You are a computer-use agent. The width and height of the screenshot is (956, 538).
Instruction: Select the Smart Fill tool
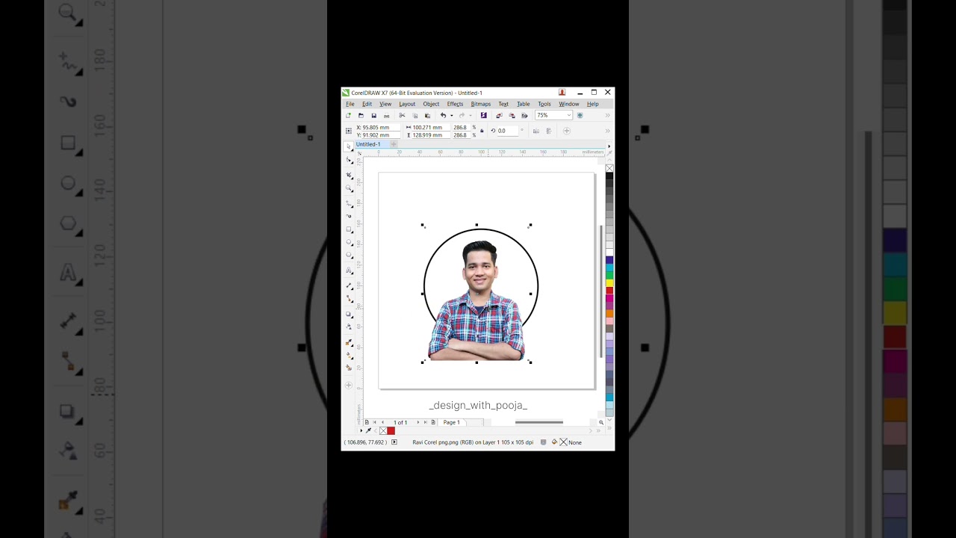click(349, 368)
